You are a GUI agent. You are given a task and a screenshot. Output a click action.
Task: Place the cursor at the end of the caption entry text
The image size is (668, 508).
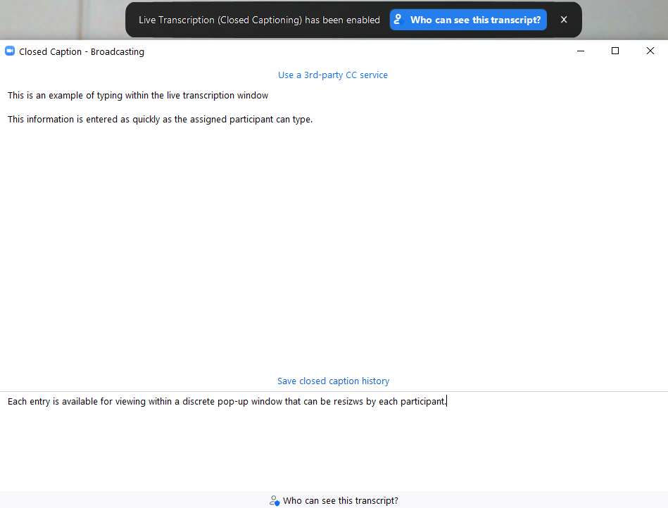tap(446, 402)
